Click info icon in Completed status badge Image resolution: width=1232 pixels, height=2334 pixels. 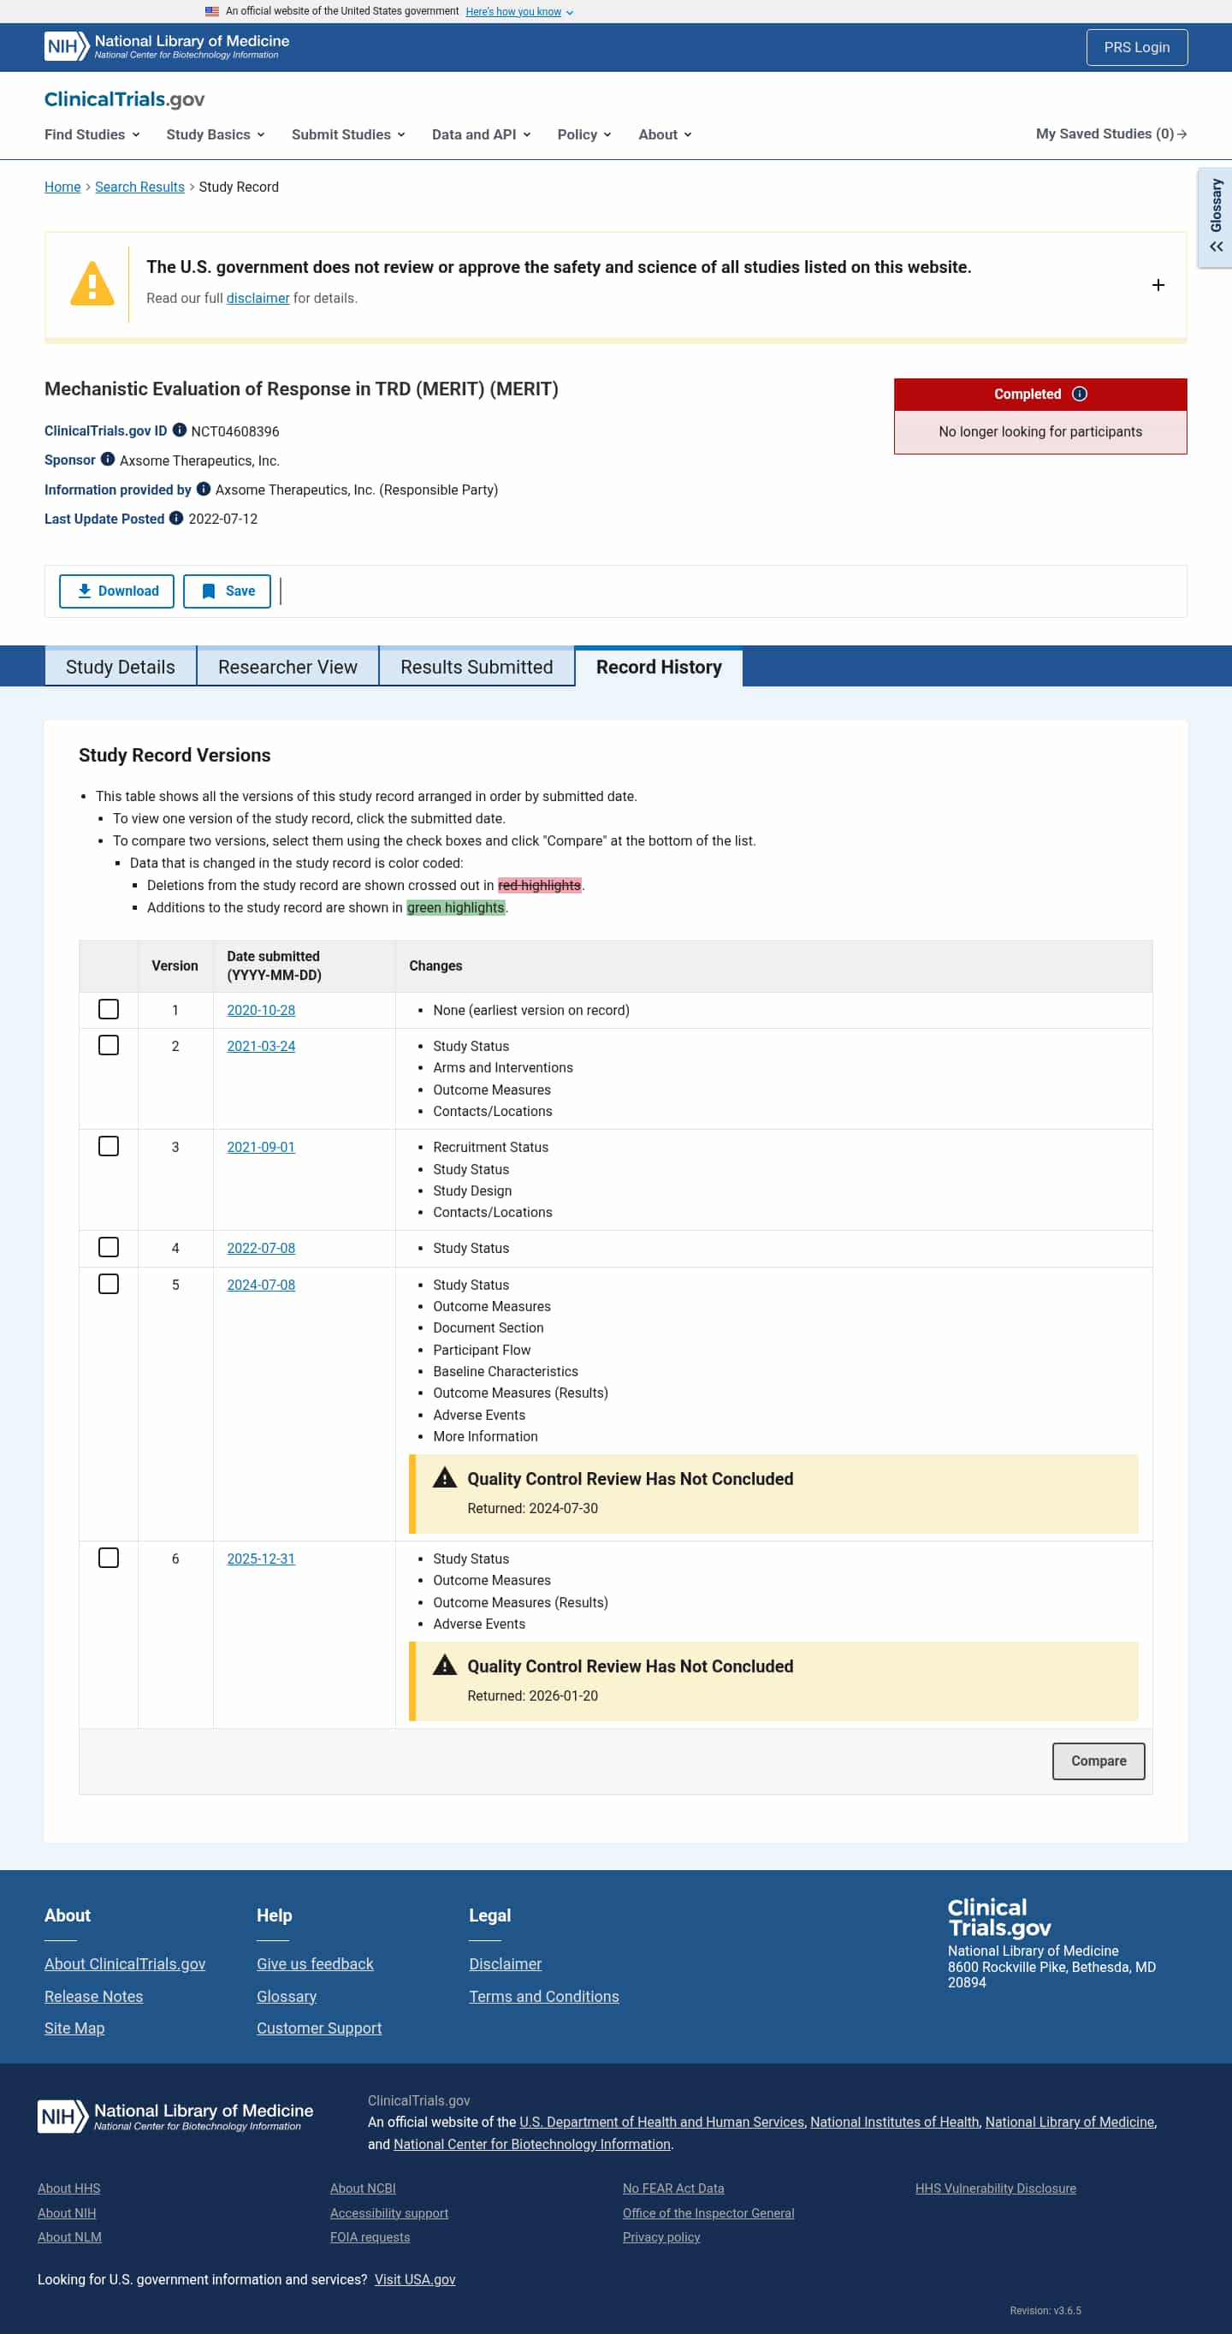1079,393
